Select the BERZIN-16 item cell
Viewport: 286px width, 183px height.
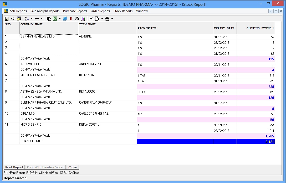[108, 78]
